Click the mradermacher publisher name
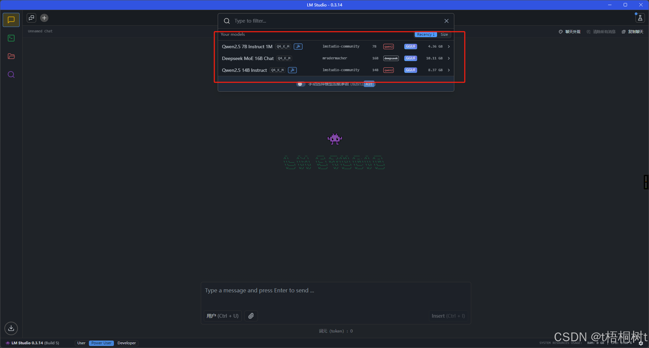The width and height of the screenshot is (649, 348). [335, 58]
